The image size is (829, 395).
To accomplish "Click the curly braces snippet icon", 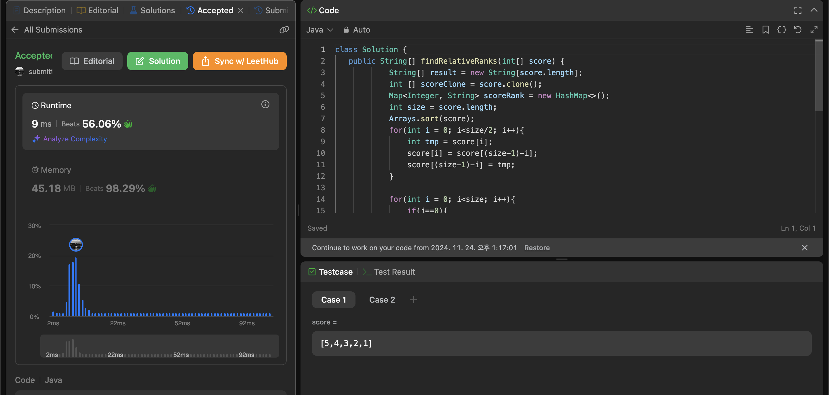I will (782, 30).
